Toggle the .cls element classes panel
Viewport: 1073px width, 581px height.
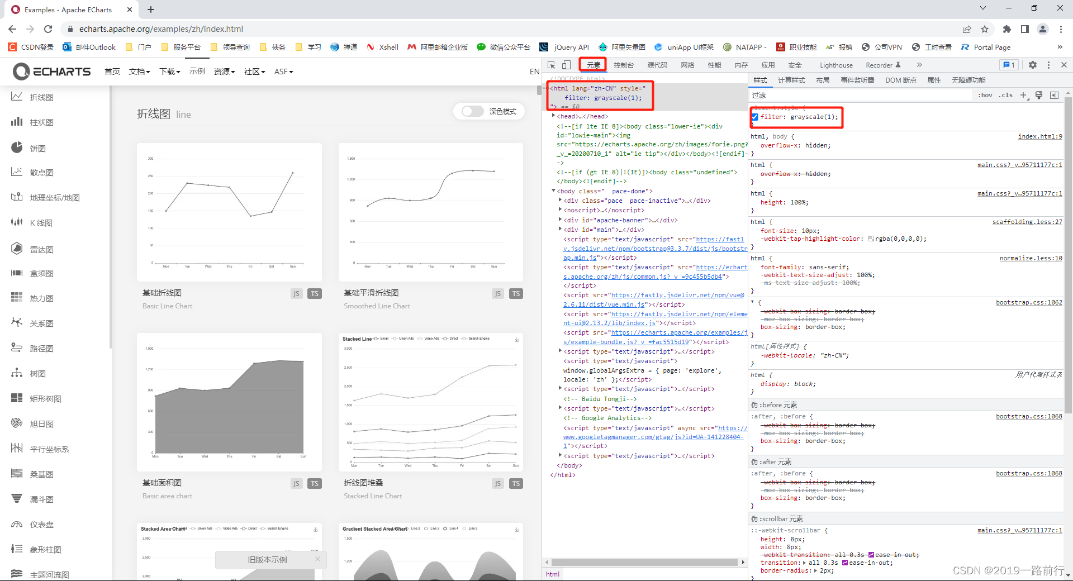(1006, 95)
